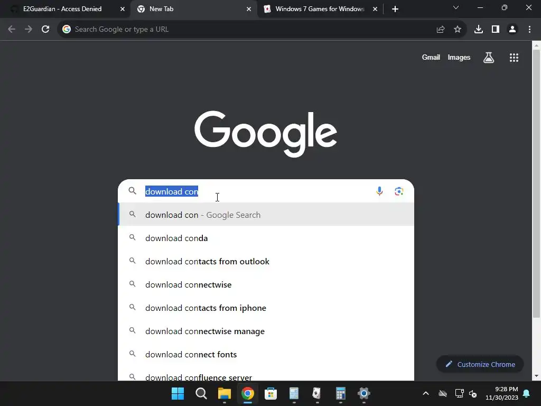
Task: Click muted volume icon in tray
Action: pyautogui.click(x=473, y=393)
